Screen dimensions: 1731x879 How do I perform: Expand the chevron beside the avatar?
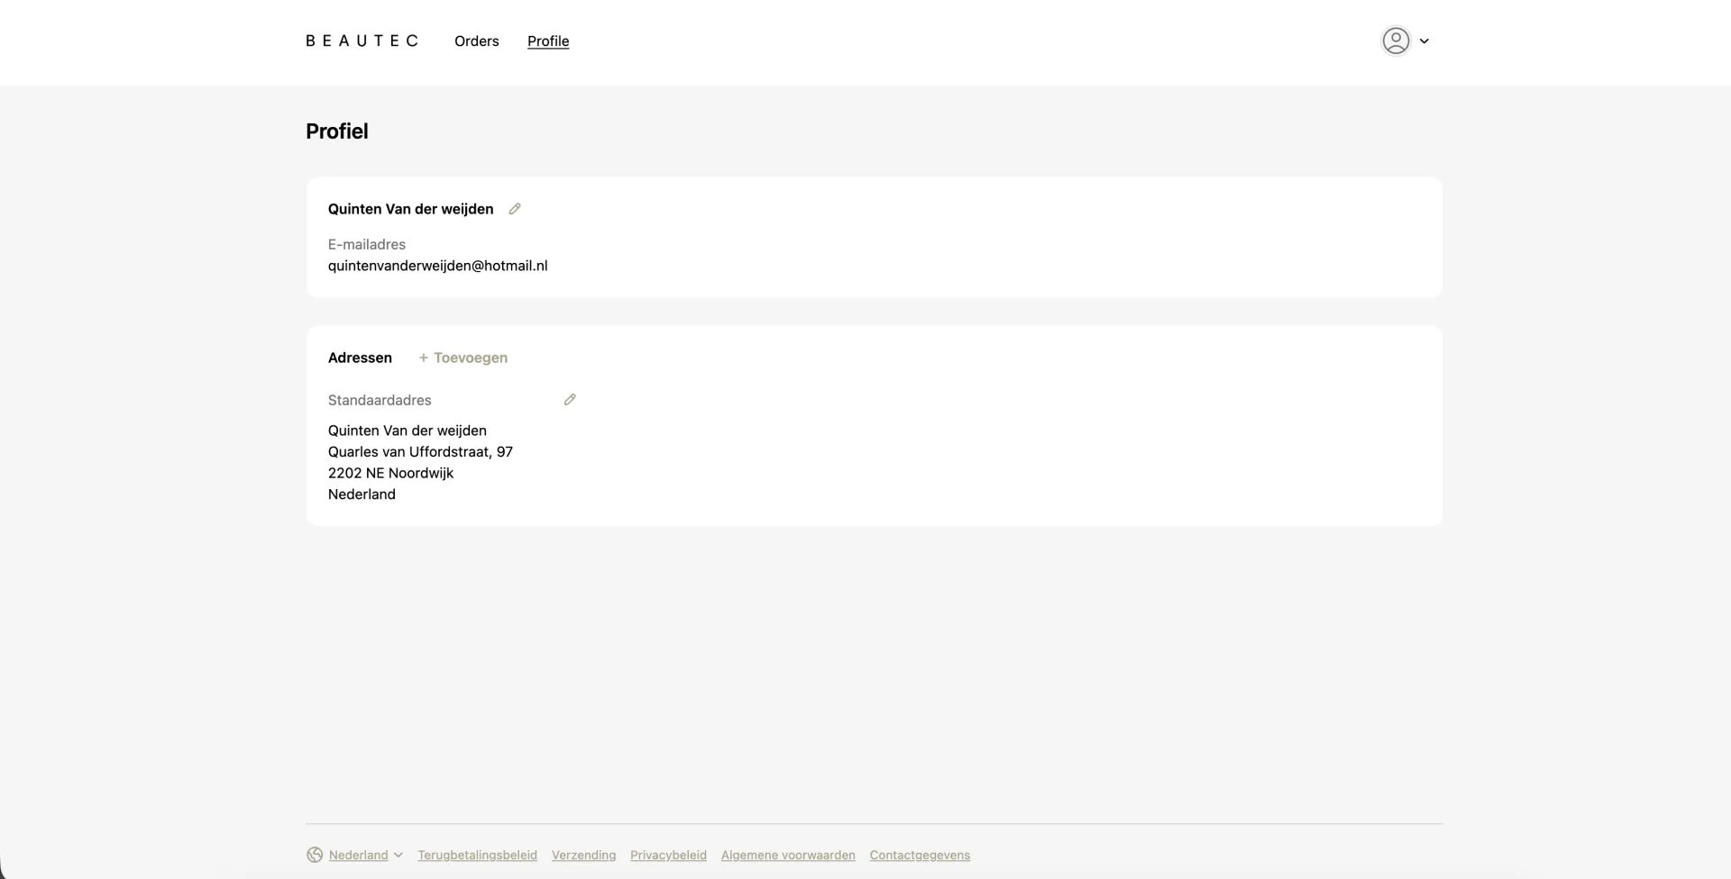pyautogui.click(x=1424, y=41)
